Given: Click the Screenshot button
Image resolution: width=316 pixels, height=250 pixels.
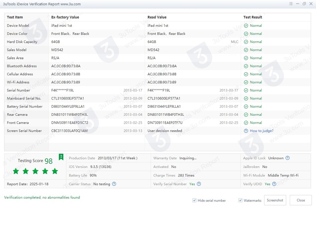Looking at the screenshot, I should (275, 200).
